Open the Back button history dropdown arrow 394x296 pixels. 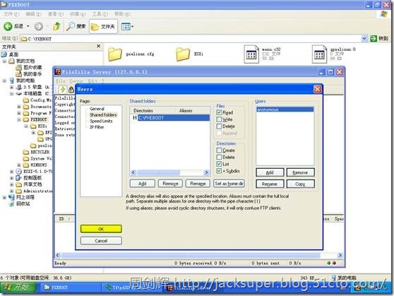coord(28,26)
